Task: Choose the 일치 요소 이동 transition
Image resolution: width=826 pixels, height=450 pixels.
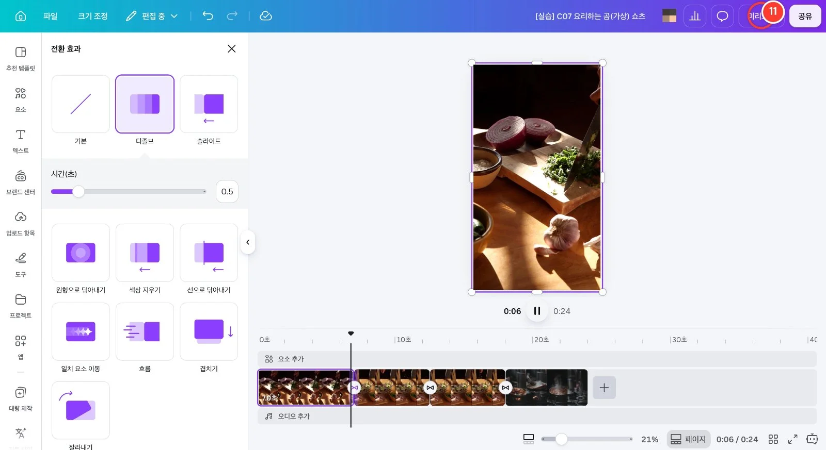Action: coord(81,331)
